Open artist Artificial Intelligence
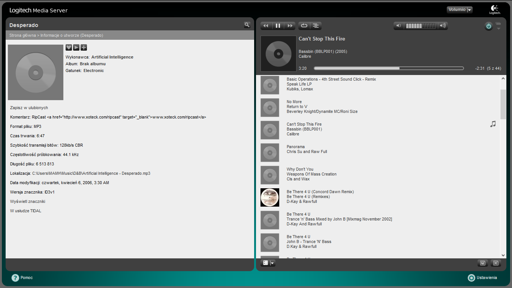 coord(112,57)
